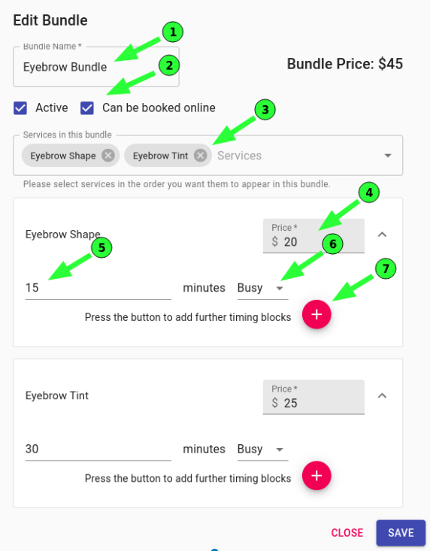
Task: Click the 30 minutes duration field
Action: [x=98, y=449]
